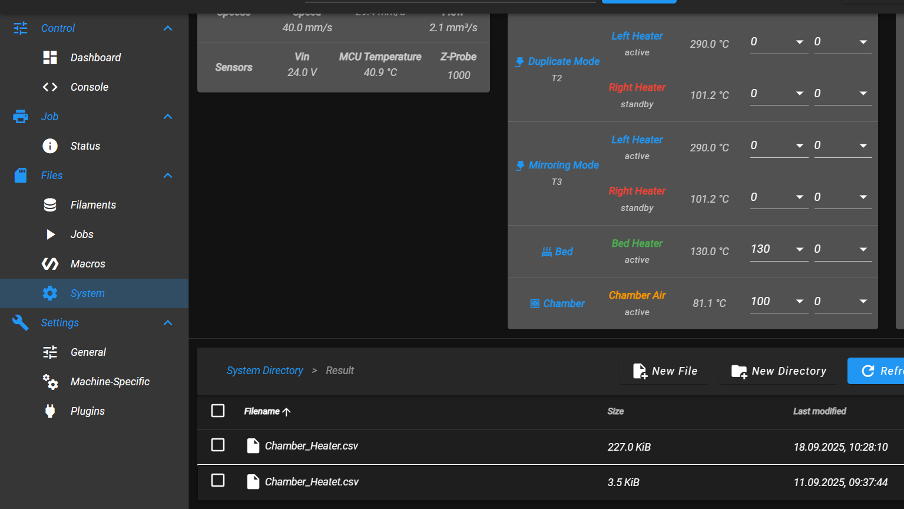Click the Machine-Specific gears icon

pos(50,381)
